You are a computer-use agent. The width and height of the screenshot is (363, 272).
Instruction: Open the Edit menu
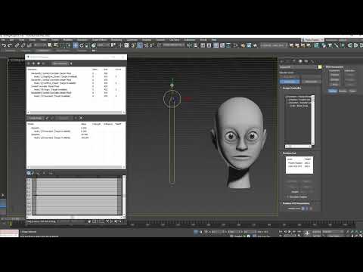click(x=11, y=40)
